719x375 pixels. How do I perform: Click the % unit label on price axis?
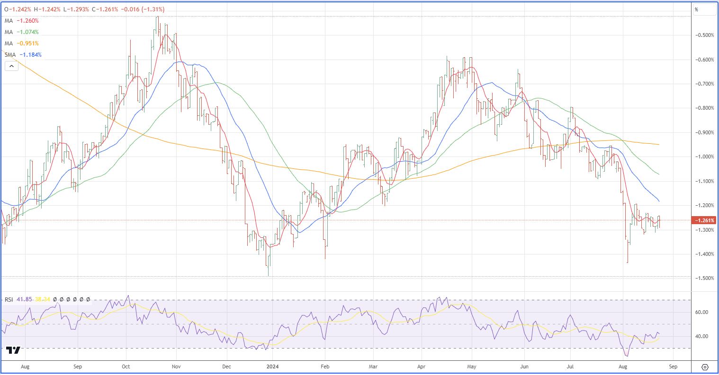pos(696,9)
